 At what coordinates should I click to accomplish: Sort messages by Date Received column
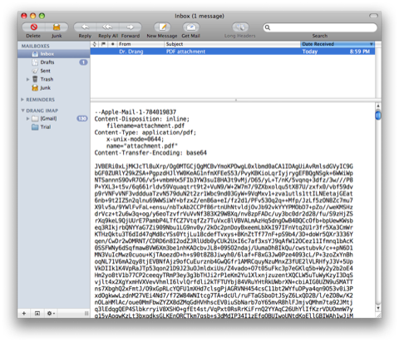point(337,44)
